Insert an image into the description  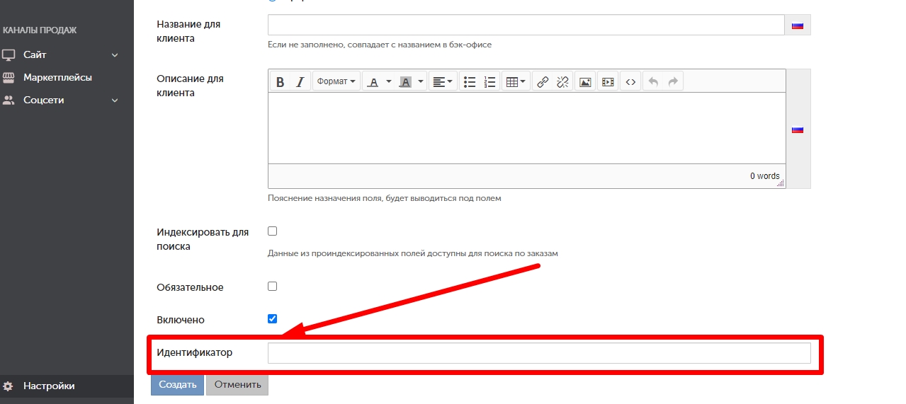[x=585, y=82]
